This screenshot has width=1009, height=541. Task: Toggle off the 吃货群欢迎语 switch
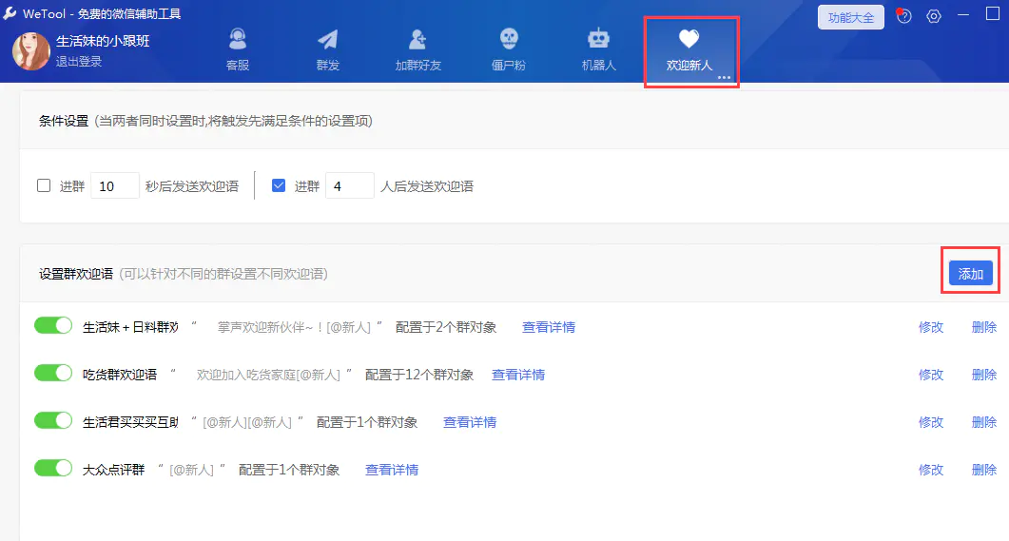(x=53, y=373)
